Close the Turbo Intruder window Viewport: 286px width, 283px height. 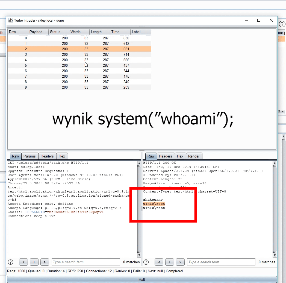[271, 20]
